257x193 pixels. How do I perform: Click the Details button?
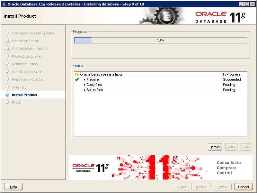pyautogui.click(x=215, y=147)
